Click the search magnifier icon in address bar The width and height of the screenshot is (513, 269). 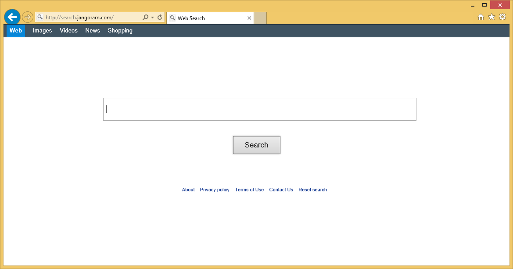[145, 18]
